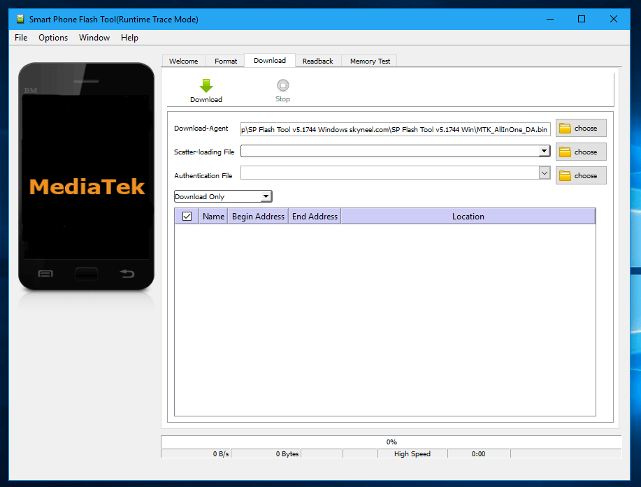Screen dimensions: 641x487
Task: Open the File menu
Action: coord(21,38)
